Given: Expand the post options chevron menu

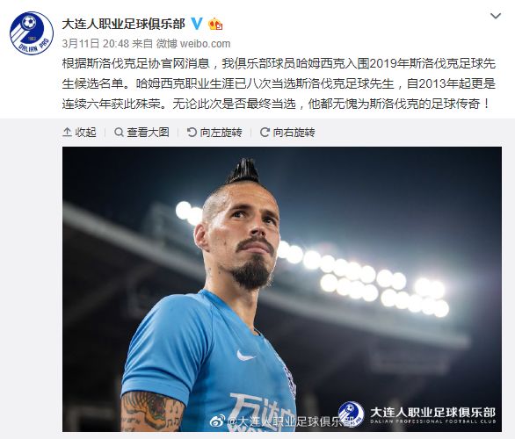Looking at the screenshot, I should click(x=496, y=16).
